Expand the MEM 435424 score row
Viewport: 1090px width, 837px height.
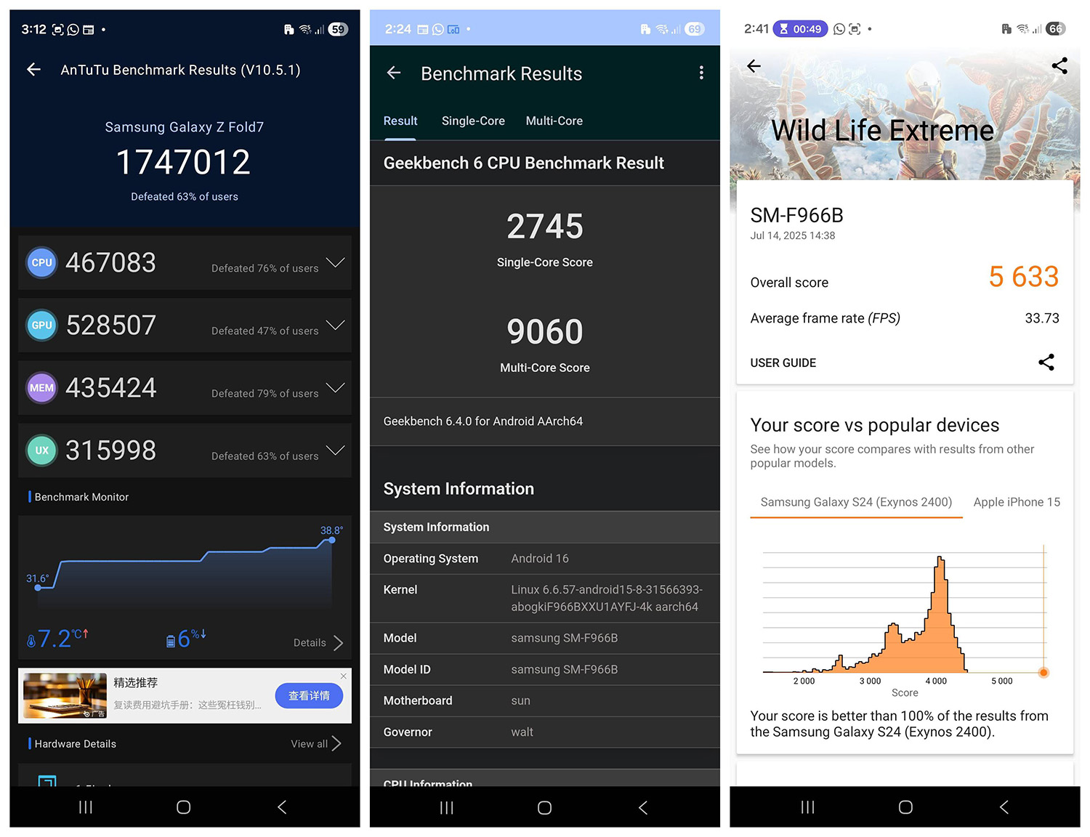tap(335, 388)
